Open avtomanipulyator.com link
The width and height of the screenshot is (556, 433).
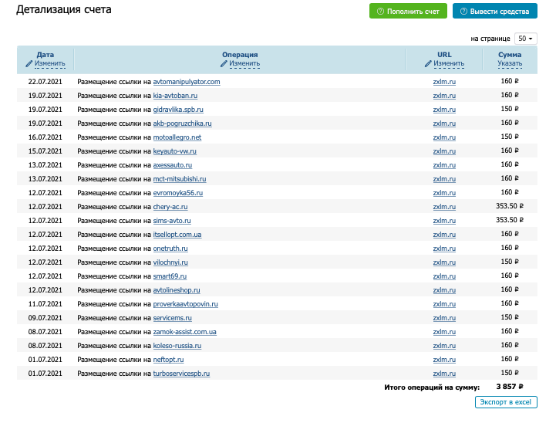click(x=187, y=82)
